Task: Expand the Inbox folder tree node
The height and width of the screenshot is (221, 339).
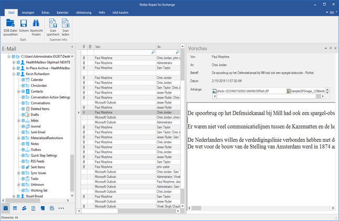Action: pos(18,120)
